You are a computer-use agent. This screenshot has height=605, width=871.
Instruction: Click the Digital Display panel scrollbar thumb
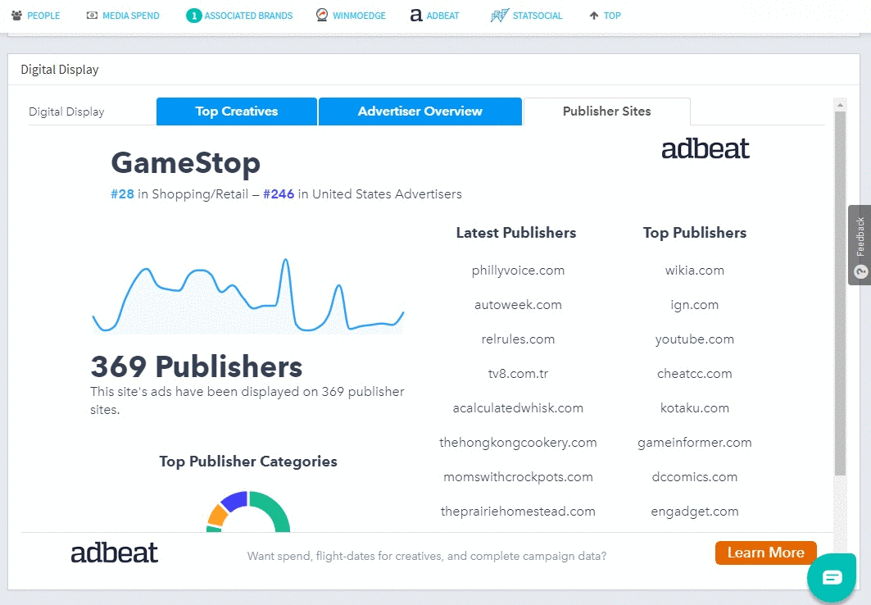840,293
